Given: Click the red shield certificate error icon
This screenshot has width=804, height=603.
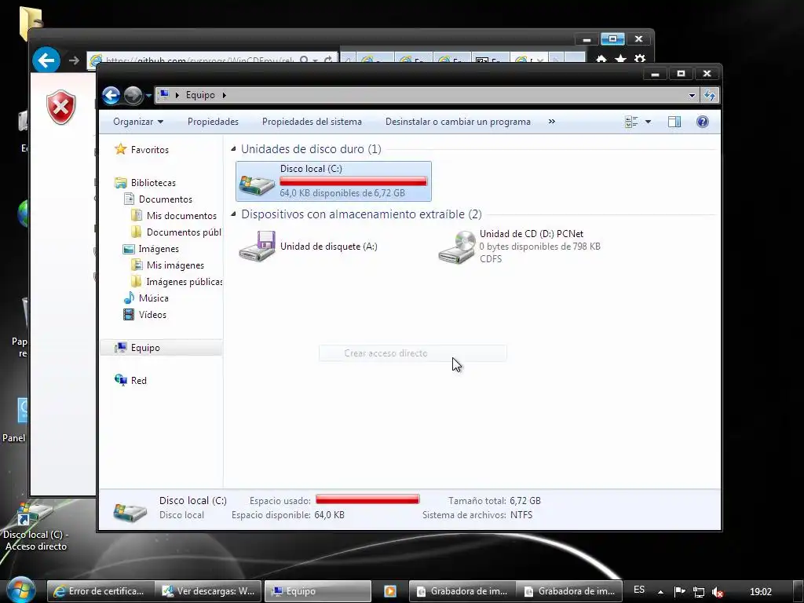Looking at the screenshot, I should 61,107.
